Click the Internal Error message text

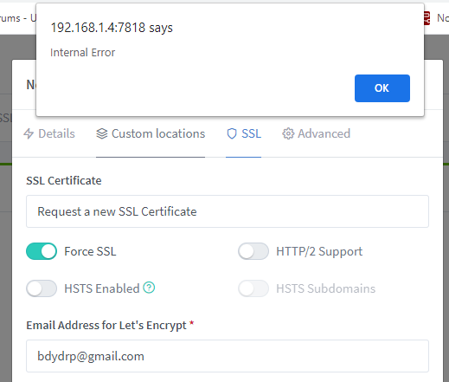(83, 53)
